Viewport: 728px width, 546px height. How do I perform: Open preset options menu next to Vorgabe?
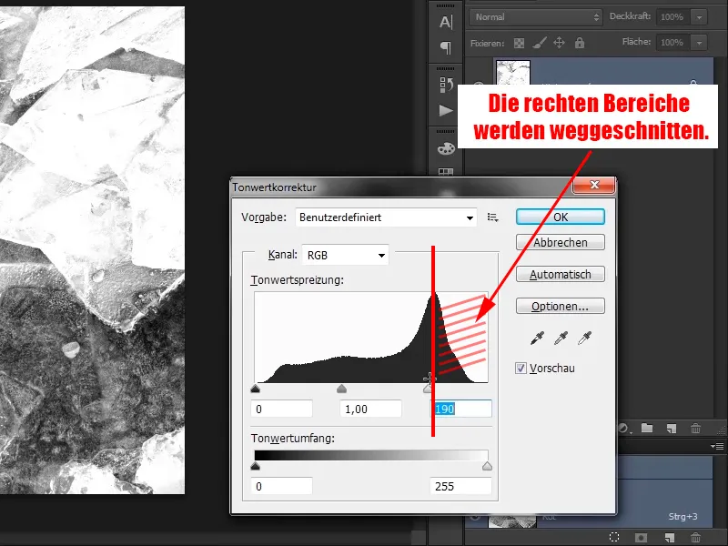pos(492,217)
